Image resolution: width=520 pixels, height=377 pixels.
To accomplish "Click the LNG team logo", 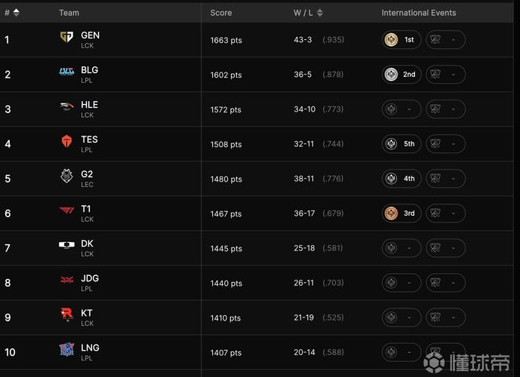I will 67,349.
